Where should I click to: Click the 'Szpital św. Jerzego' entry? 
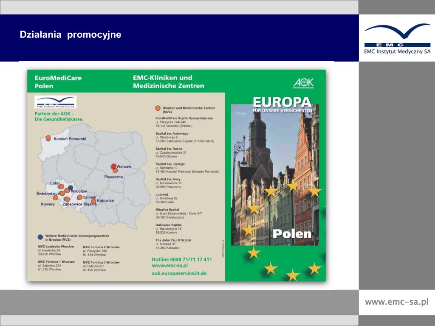pos(187,168)
